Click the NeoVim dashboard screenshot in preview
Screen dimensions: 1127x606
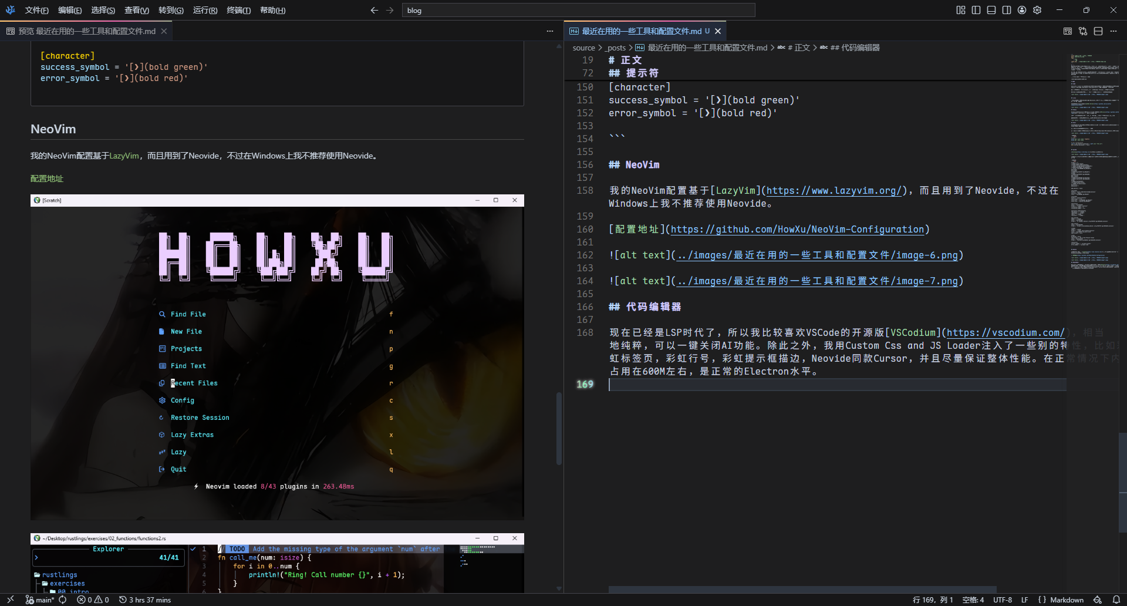277,357
